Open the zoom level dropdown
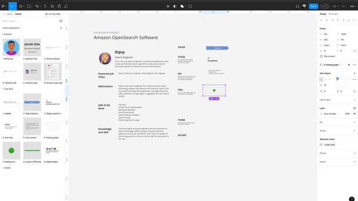The width and height of the screenshot is (358, 201). pyautogui.click(x=352, y=6)
